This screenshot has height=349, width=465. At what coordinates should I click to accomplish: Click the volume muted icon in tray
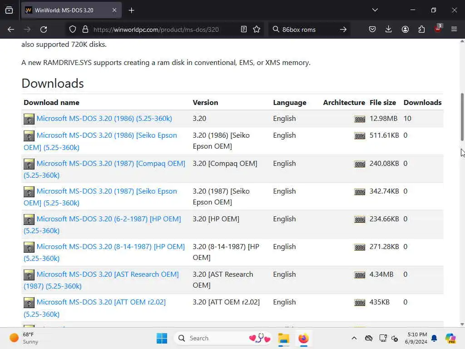click(395, 338)
